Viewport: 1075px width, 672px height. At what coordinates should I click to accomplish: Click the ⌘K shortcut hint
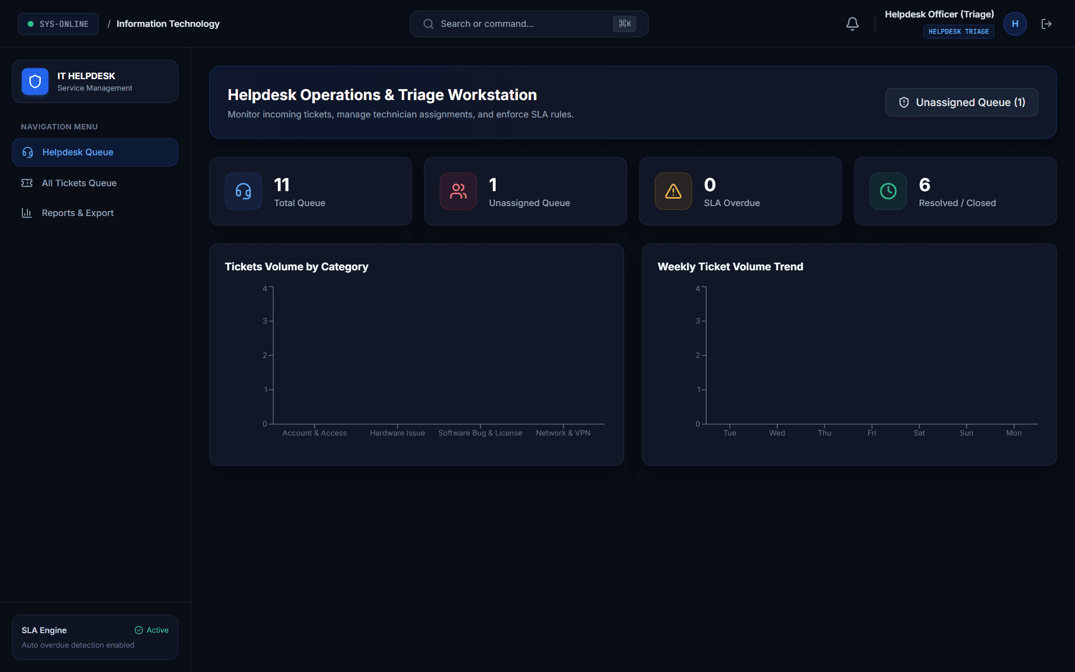click(x=625, y=24)
